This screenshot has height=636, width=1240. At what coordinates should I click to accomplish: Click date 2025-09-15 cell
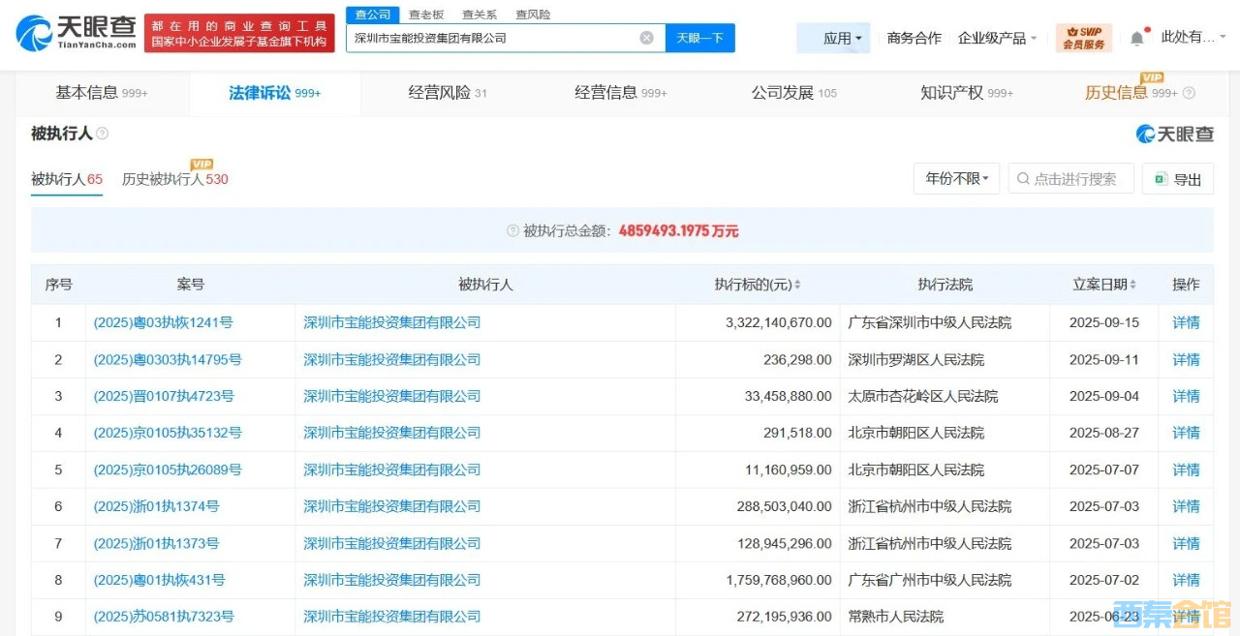point(1104,322)
